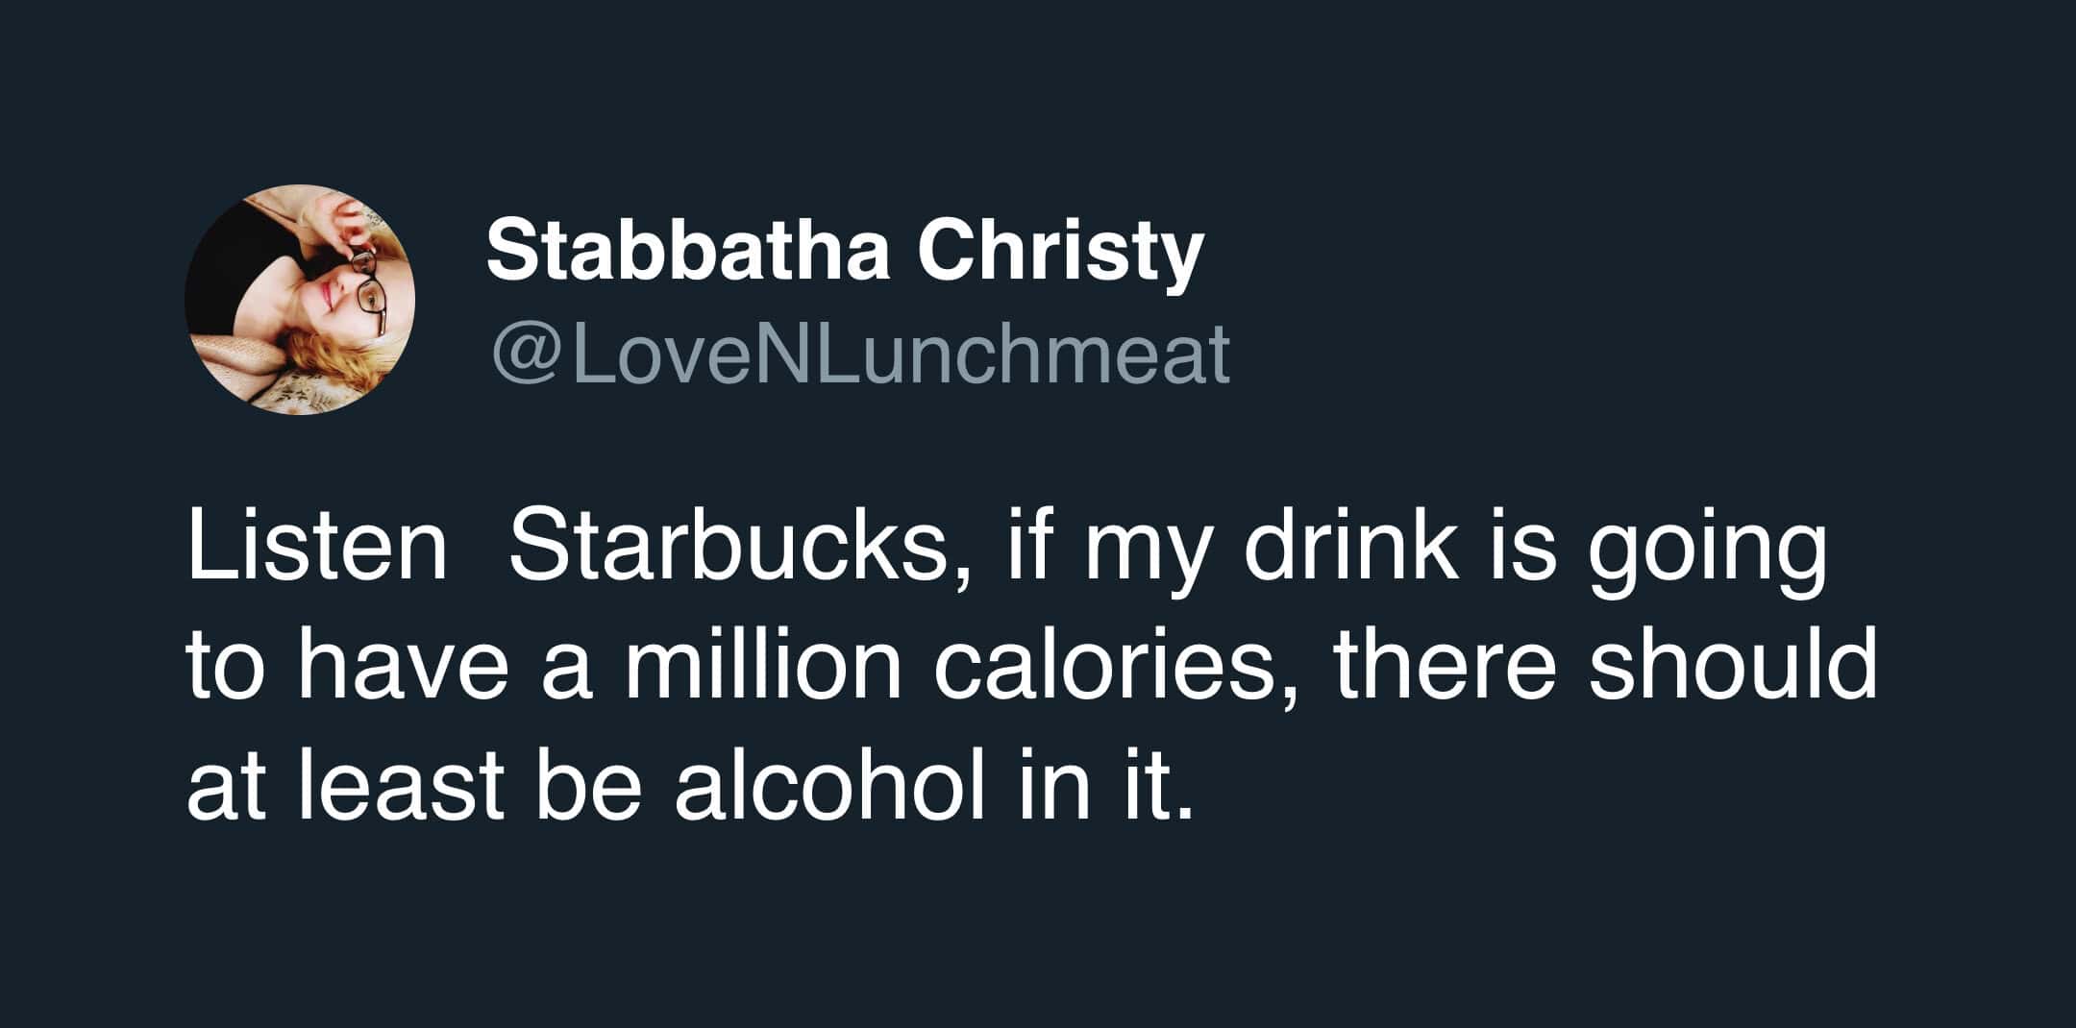Click the word "should" in the tweet
Screen dimensions: 2076x1028
pyautogui.click(x=1732, y=666)
